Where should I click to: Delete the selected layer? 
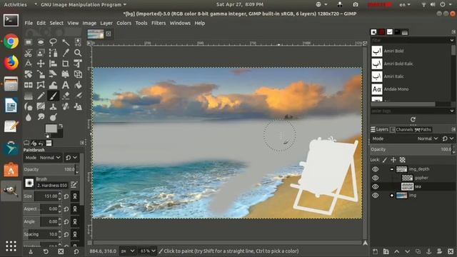451,251
